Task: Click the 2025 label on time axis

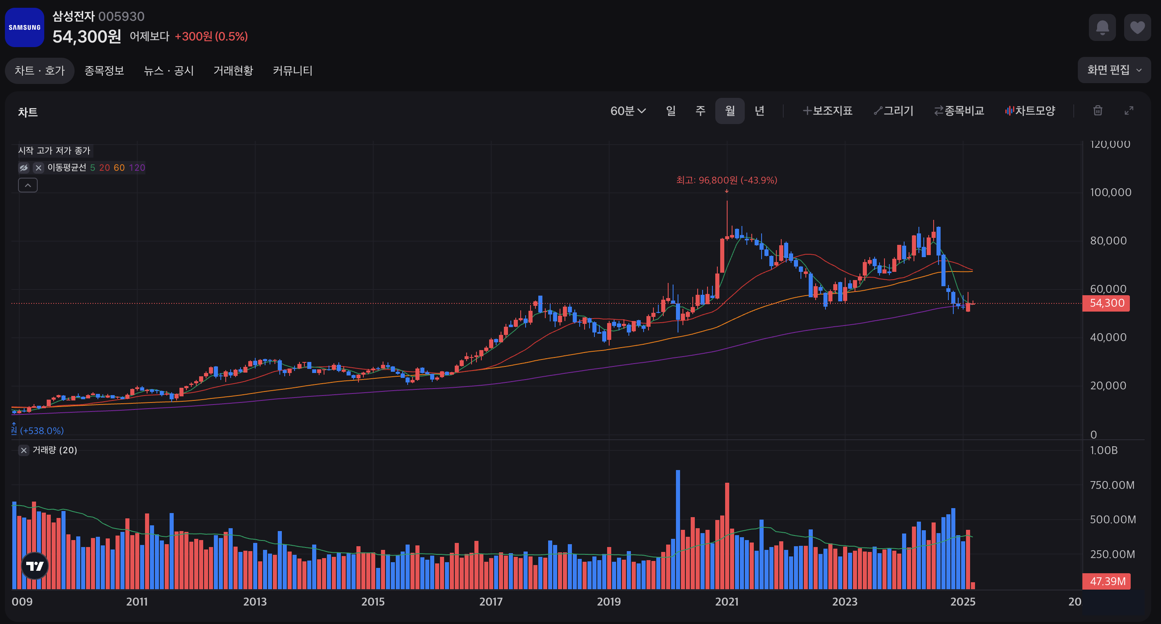Action: [x=963, y=602]
